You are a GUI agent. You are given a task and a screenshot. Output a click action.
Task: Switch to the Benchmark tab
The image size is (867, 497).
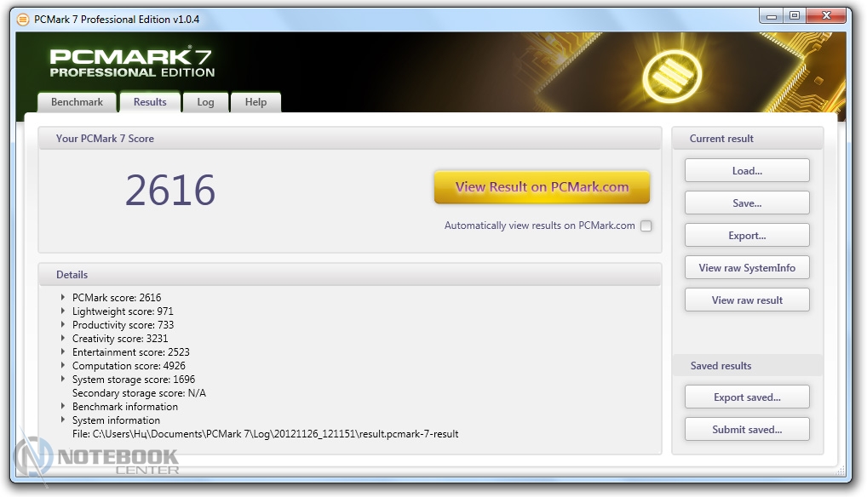pos(77,102)
